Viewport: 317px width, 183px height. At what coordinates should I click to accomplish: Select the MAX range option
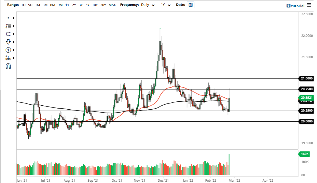point(112,5)
